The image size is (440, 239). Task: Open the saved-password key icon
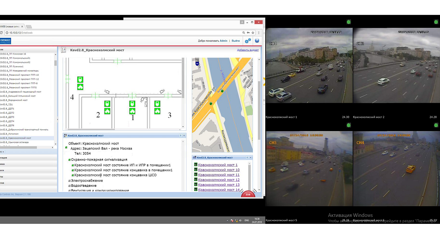coord(248,33)
